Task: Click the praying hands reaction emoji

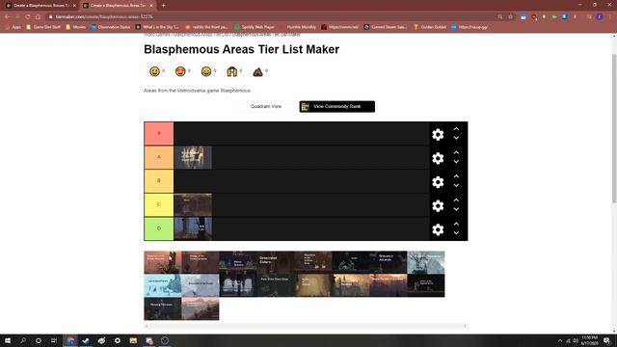Action: click(x=231, y=71)
